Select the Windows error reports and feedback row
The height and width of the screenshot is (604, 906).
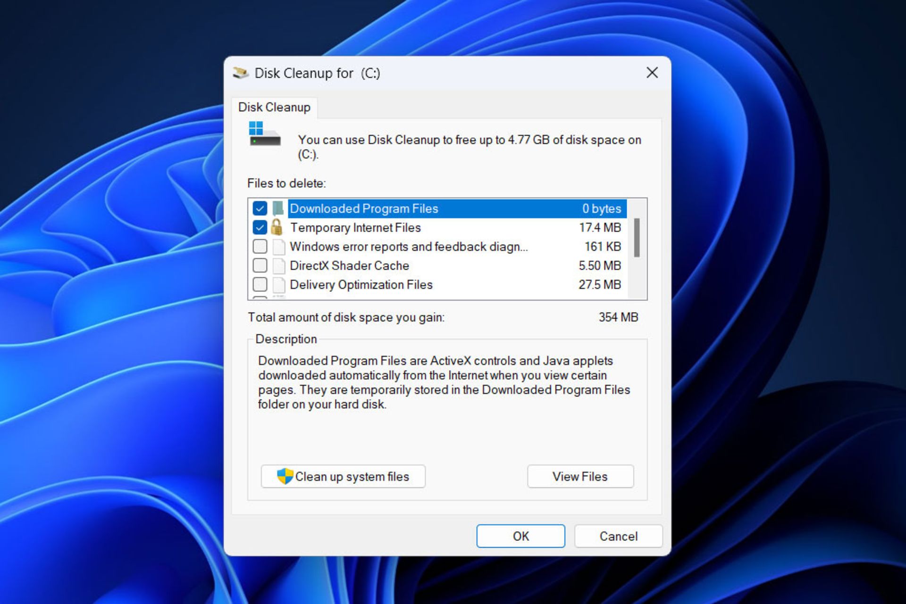(409, 247)
